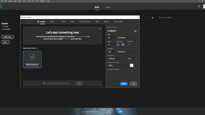This screenshot has width=205, height=115.
Task: Dismiss the 'Let's start something new' banner
Action: click(100, 28)
